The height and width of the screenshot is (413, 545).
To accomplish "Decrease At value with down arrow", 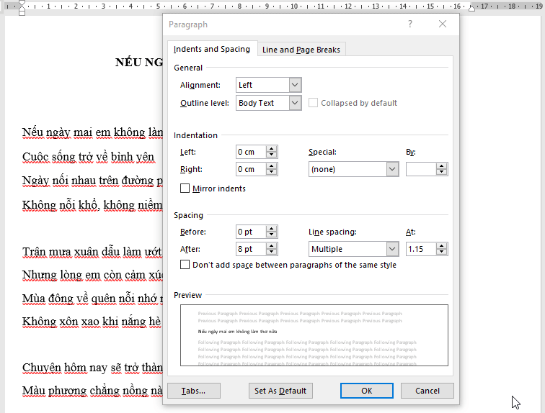I will (x=442, y=252).
